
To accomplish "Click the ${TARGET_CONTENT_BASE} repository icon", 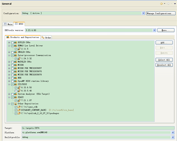I will pos(19,110).
